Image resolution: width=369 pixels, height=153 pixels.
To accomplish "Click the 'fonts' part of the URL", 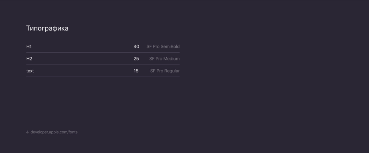I will 73,132.
